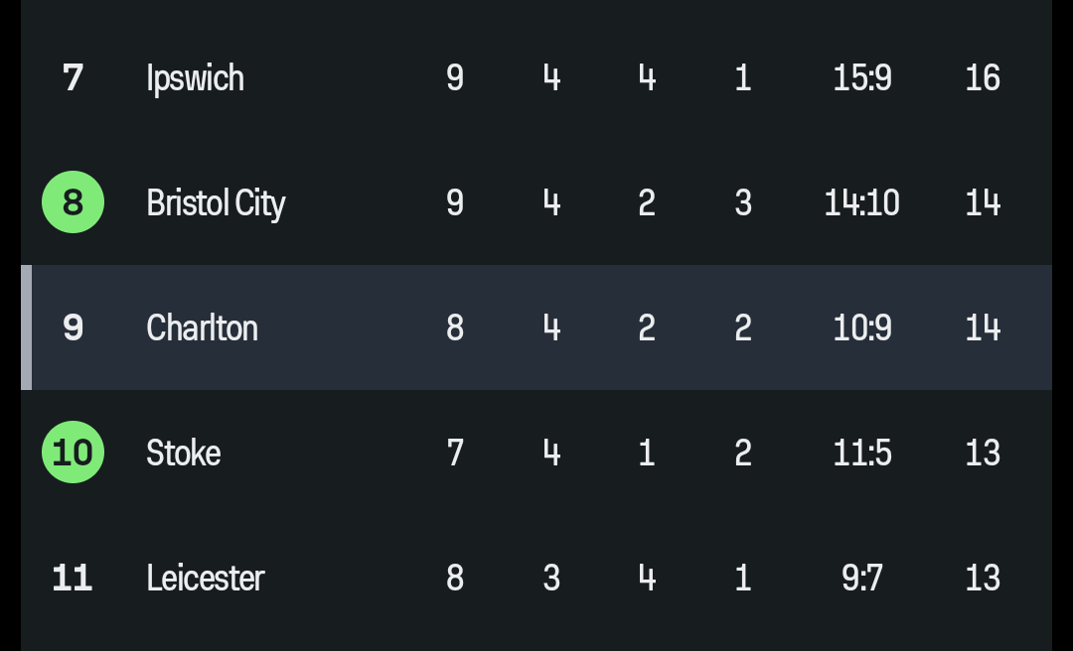Click position number 9 for Charlton
The height and width of the screenshot is (651, 1073).
tap(73, 327)
